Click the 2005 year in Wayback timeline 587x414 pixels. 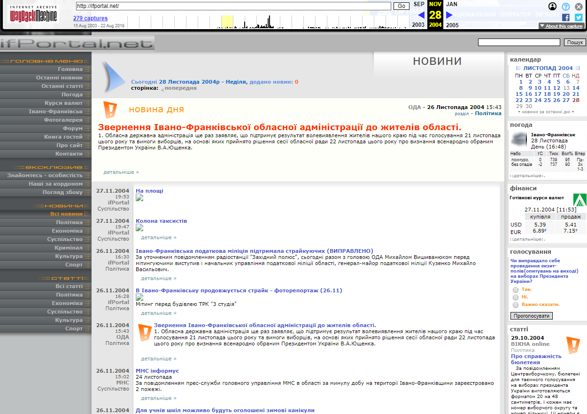tap(452, 25)
